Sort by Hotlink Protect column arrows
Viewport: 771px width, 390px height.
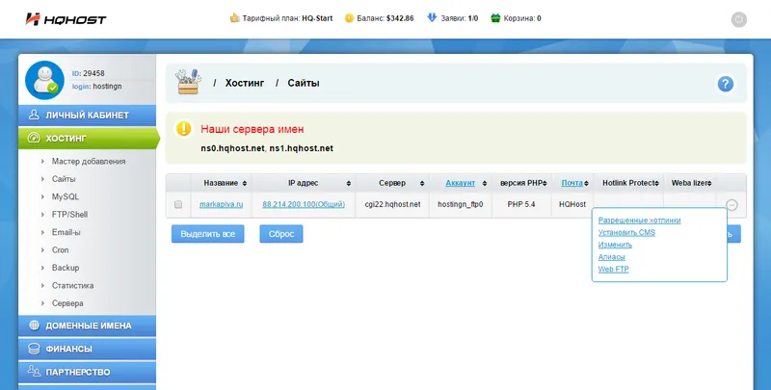(657, 183)
